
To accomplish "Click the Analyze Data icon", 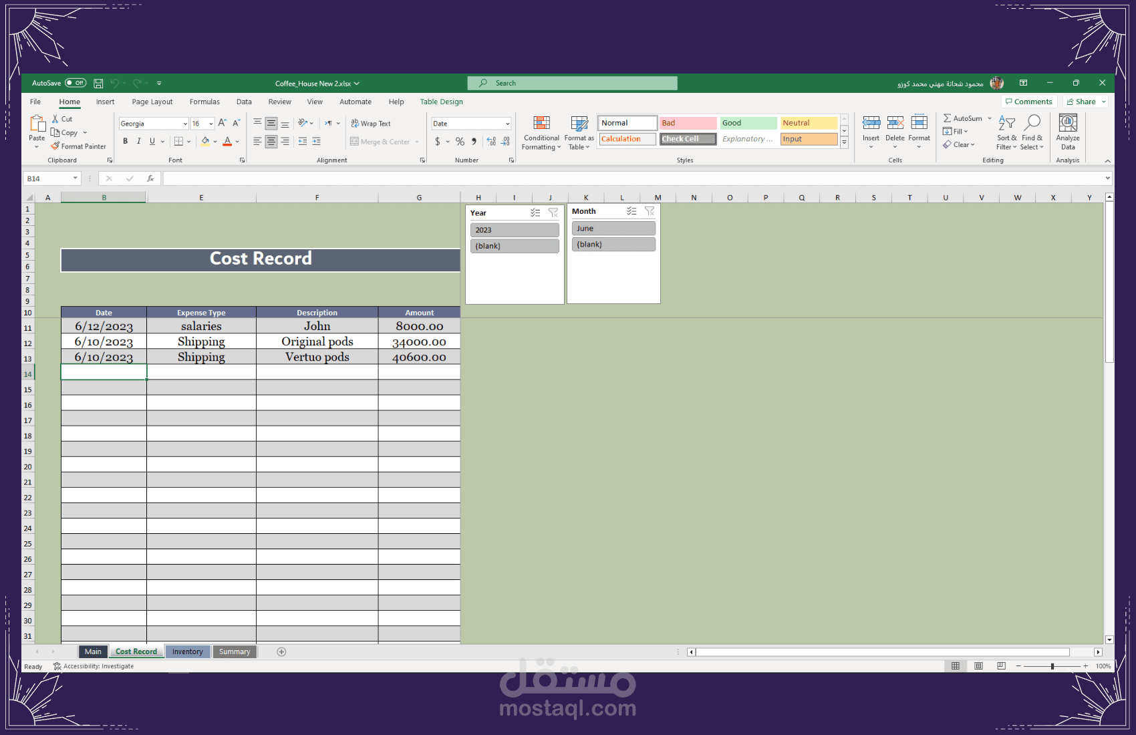I will 1068,124.
